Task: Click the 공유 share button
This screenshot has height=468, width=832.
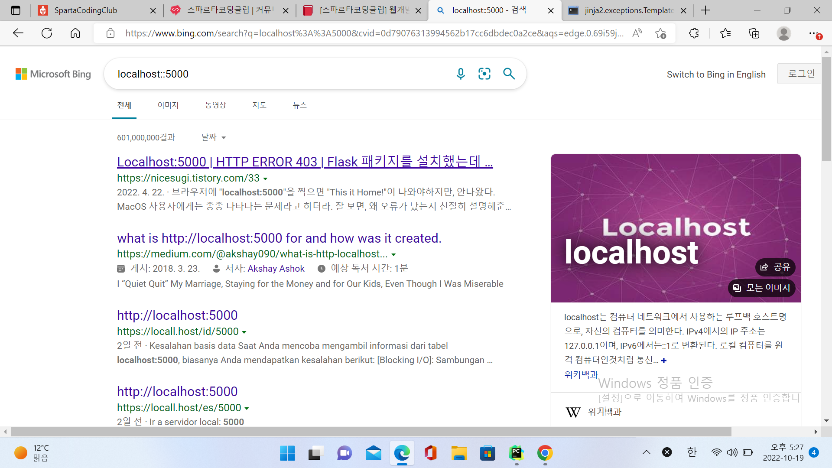Action: [775, 267]
